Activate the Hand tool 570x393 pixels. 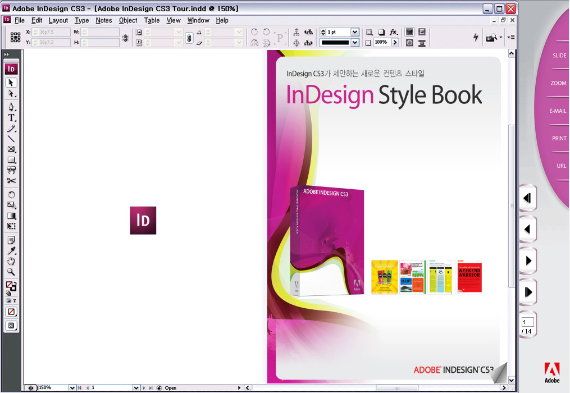click(11, 261)
